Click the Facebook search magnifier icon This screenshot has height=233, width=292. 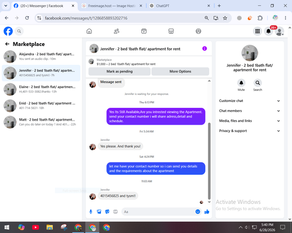19,31
